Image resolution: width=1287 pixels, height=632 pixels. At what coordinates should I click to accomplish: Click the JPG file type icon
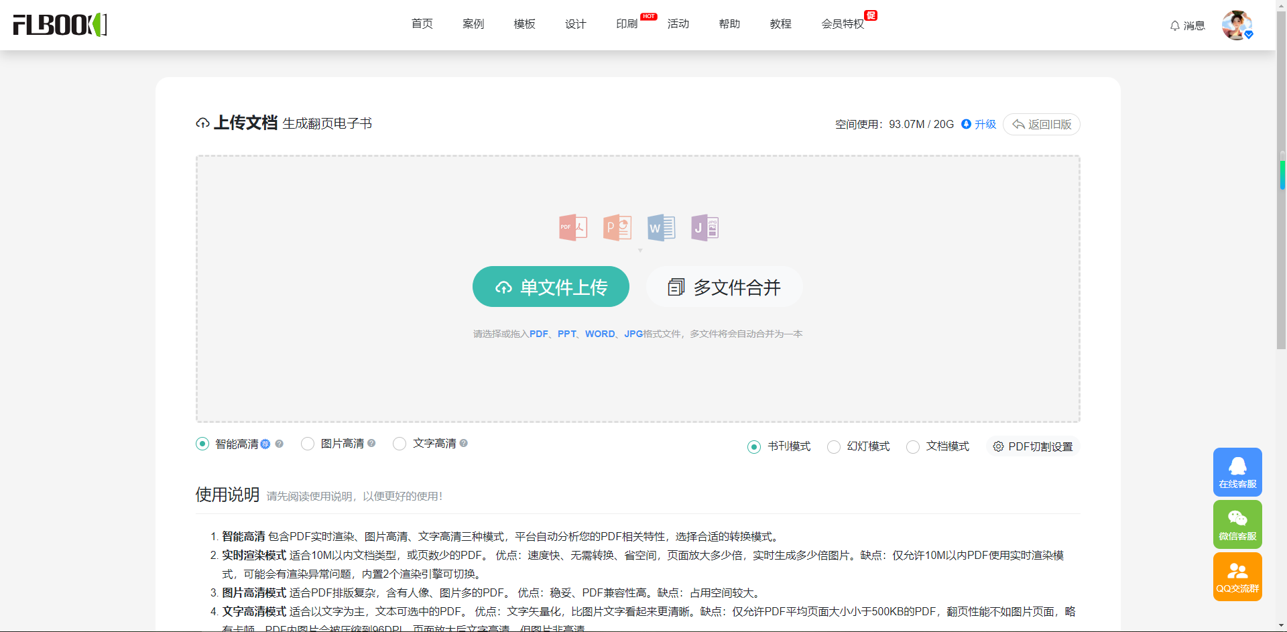(x=704, y=228)
